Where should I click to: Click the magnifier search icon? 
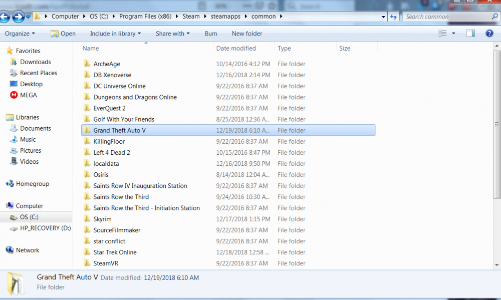495,17
